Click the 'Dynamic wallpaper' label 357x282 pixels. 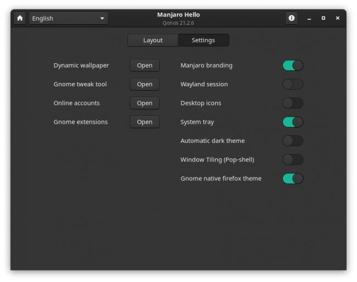click(81, 65)
